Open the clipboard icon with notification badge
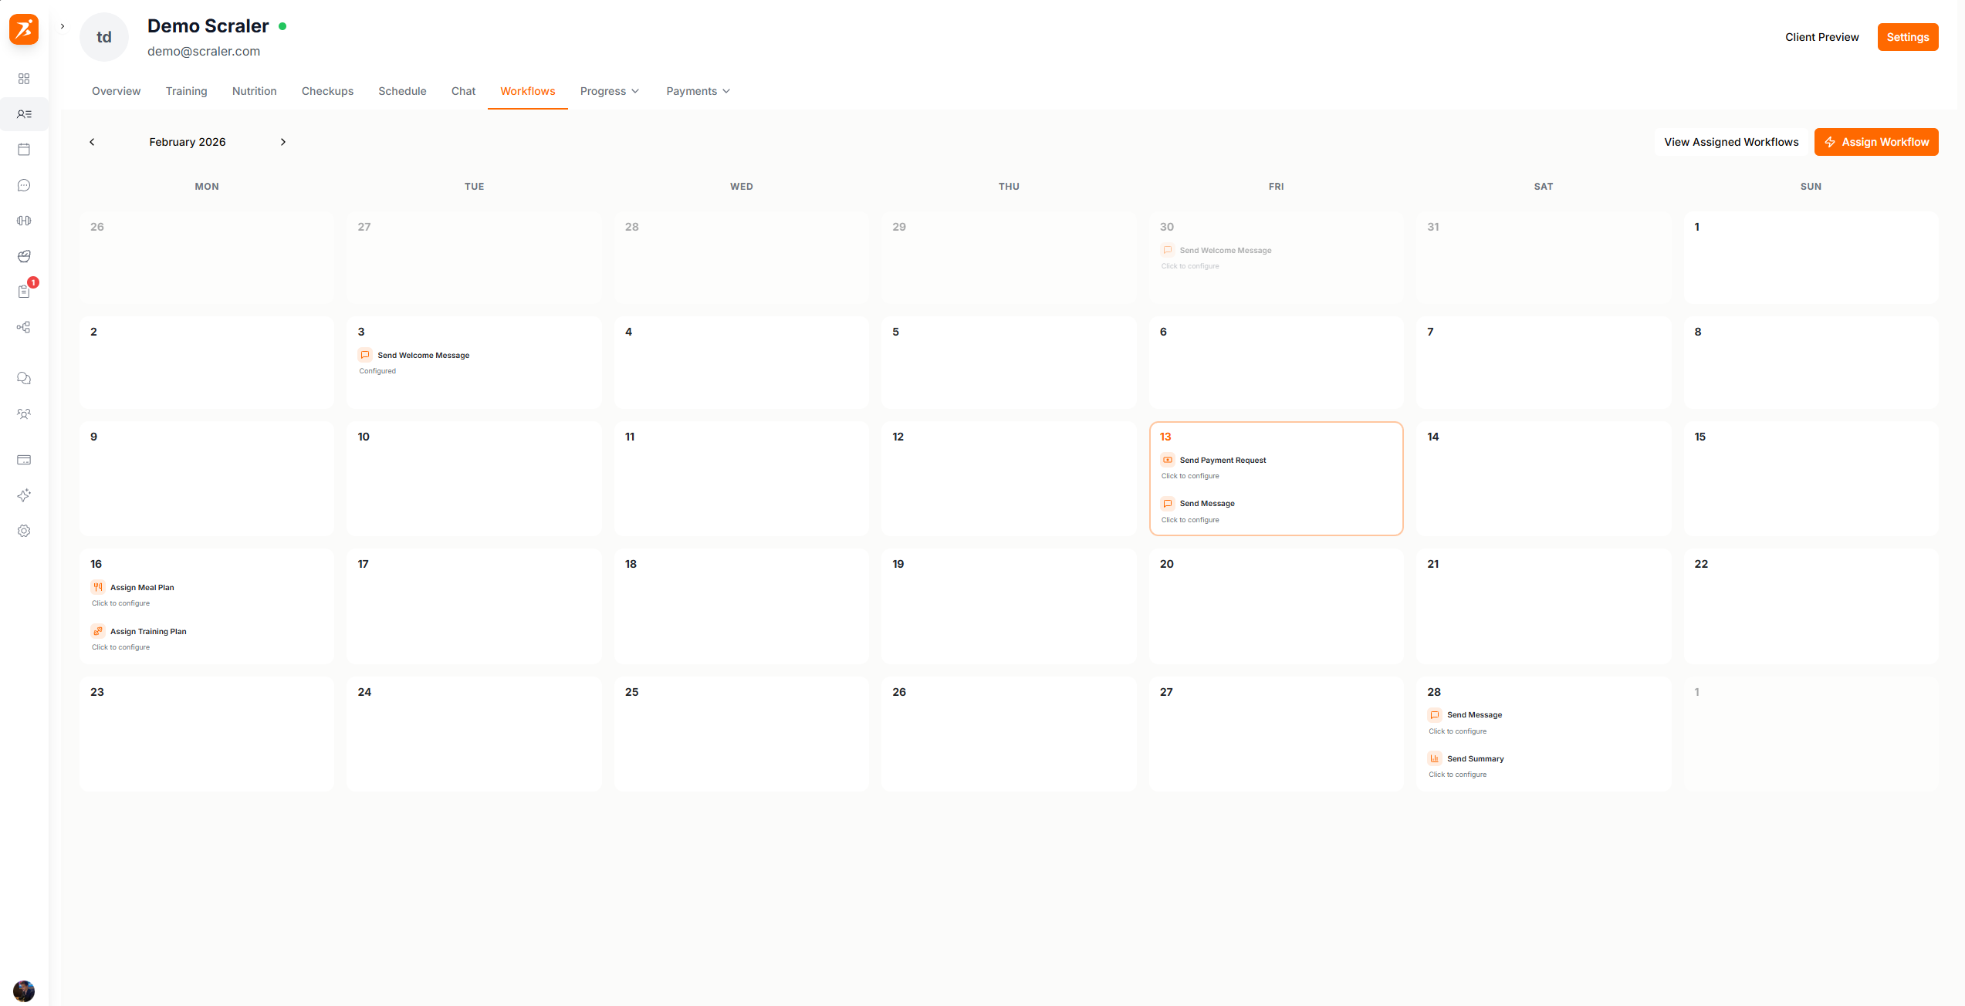The width and height of the screenshot is (1965, 1006). tap(24, 292)
